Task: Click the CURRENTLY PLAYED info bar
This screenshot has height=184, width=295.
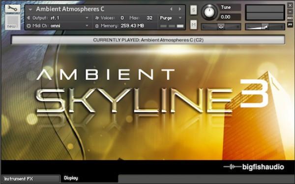Action: tap(148, 40)
